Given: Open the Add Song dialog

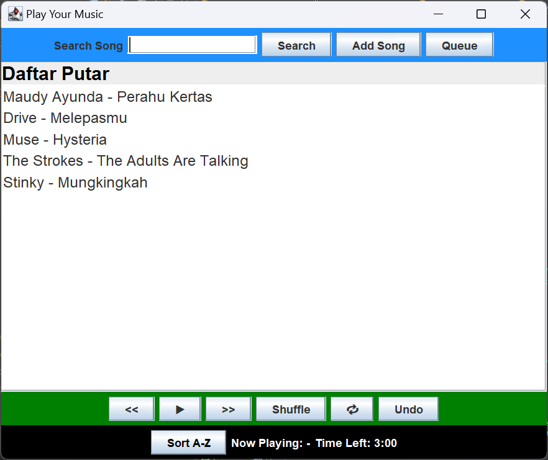Looking at the screenshot, I should point(378,45).
